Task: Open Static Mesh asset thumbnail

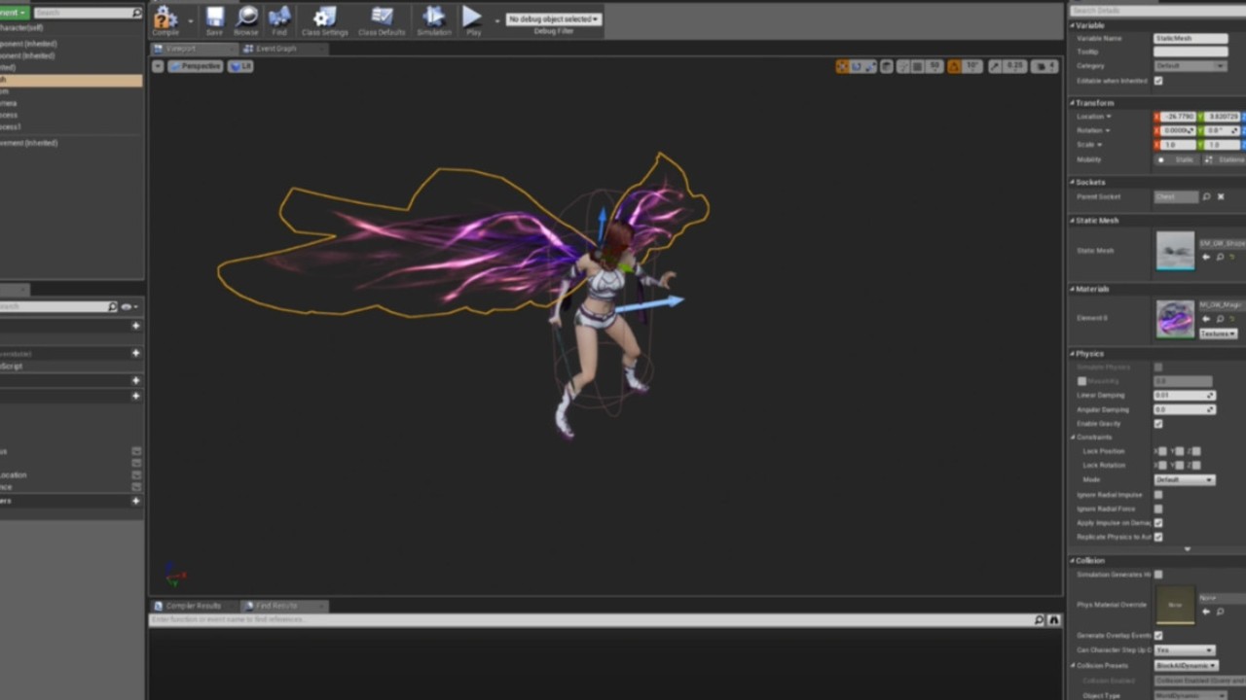Action: (1175, 251)
